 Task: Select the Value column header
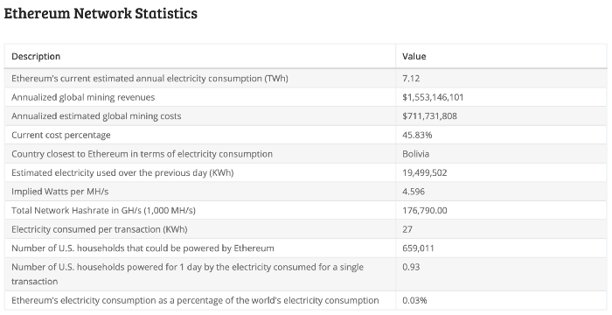[x=414, y=56]
